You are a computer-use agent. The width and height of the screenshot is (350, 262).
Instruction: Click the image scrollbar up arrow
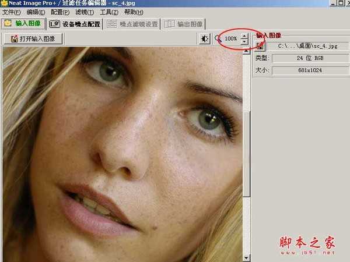pos(246,52)
